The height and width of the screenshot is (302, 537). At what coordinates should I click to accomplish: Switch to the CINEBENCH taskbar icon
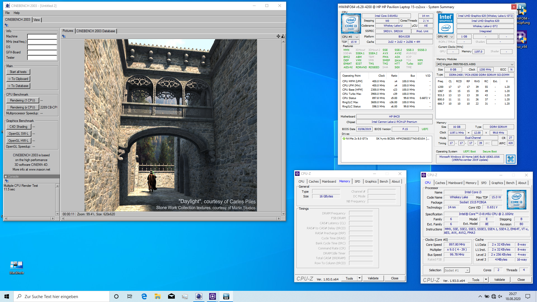tap(199, 296)
